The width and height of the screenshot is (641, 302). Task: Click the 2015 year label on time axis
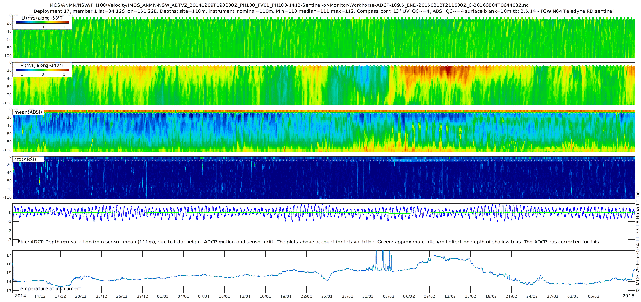point(628,296)
